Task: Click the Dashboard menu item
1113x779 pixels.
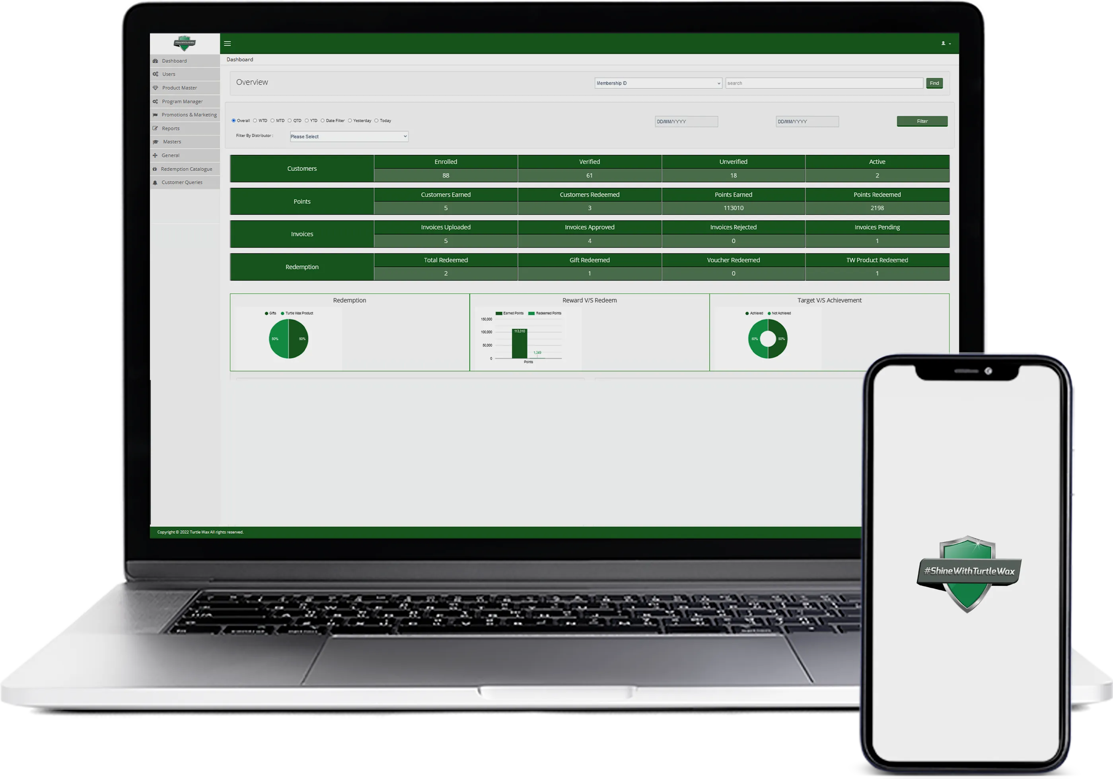Action: pos(174,61)
